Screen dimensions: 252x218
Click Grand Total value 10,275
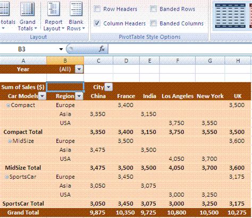238,213
